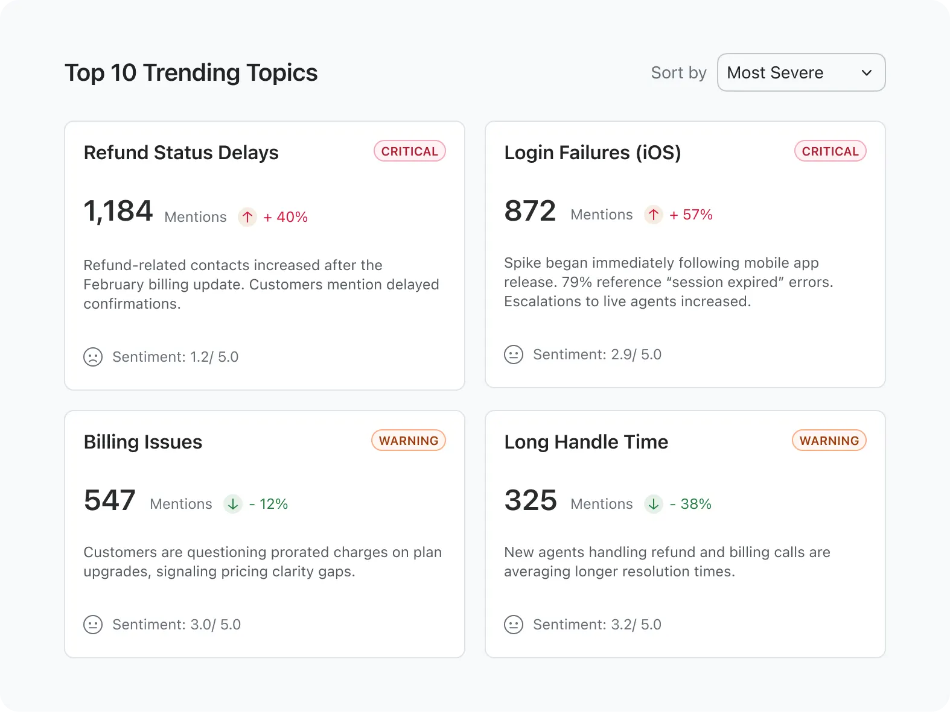The height and width of the screenshot is (712, 950).
Task: Click the neutral face icon for Login Failures
Action: point(514,354)
